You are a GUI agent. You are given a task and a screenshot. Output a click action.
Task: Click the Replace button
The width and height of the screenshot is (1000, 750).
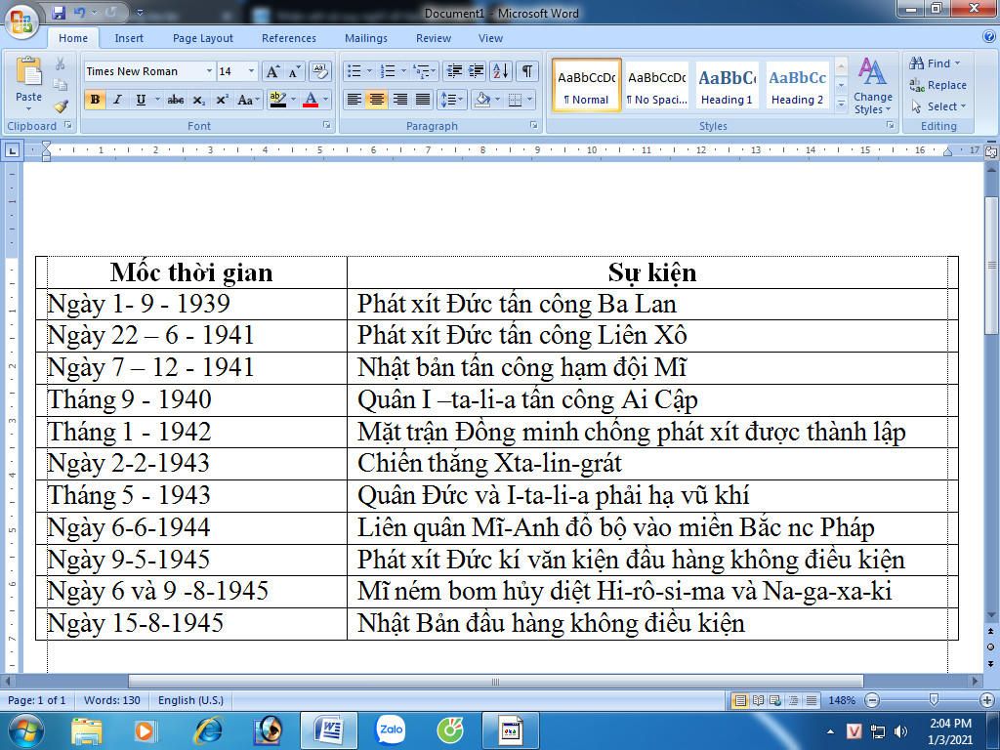tap(938, 85)
